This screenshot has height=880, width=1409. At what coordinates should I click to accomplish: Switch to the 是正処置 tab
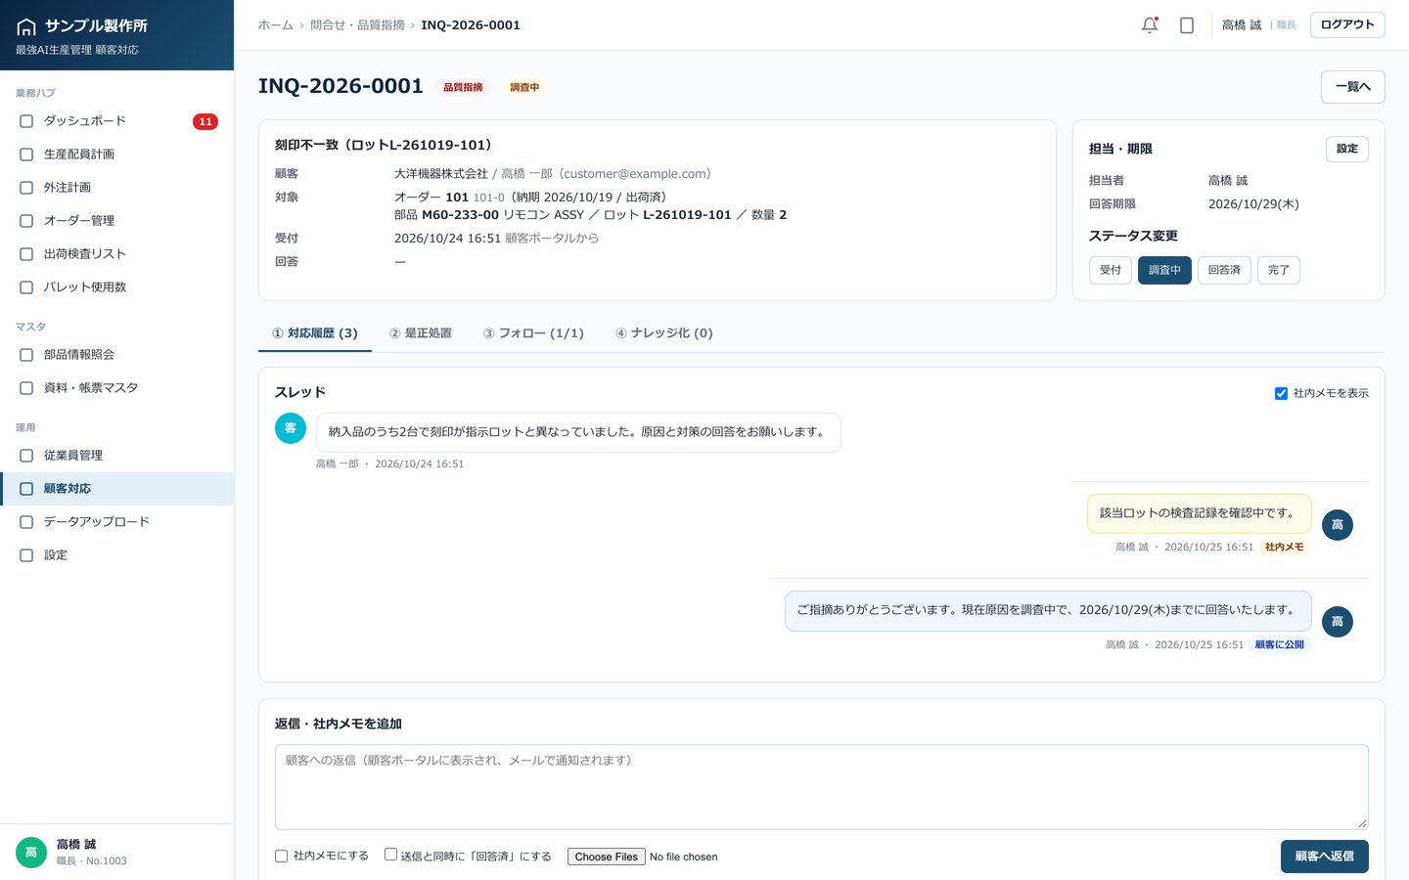[x=421, y=333]
